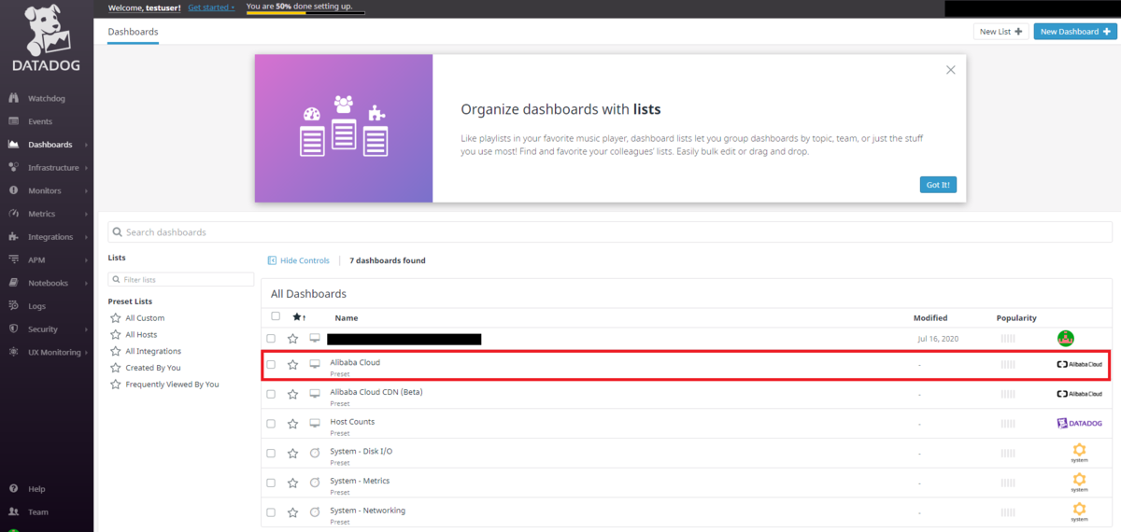Viewport: 1121px width, 532px height.
Task: Click the Metrics sidebar icon
Action: coord(13,214)
